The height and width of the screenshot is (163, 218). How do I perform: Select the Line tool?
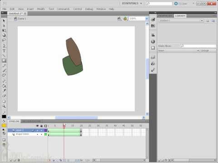coord(4,56)
